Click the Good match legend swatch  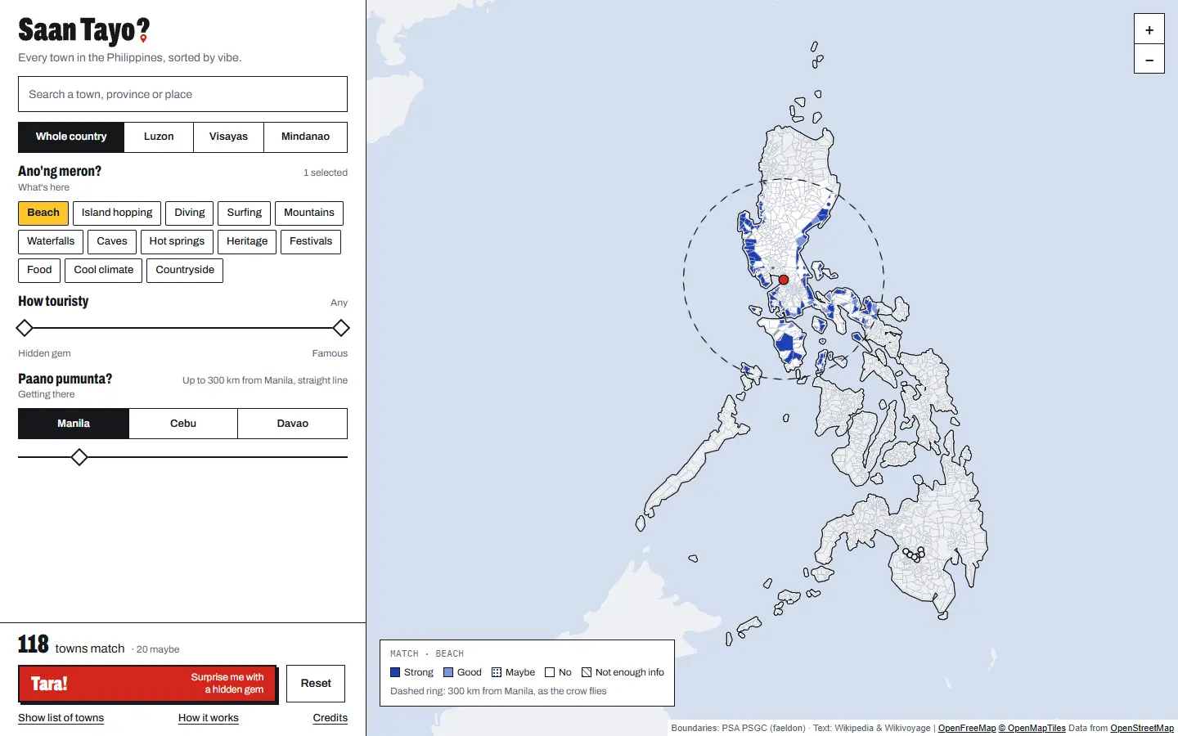click(448, 672)
